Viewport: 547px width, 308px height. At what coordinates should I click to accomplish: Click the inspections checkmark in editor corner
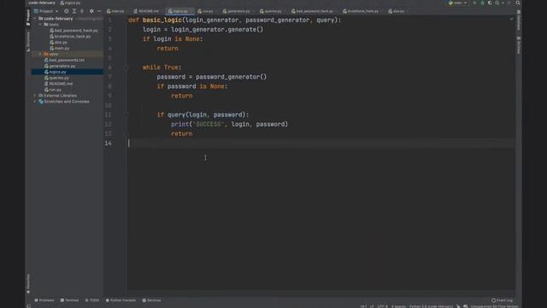tap(511, 19)
